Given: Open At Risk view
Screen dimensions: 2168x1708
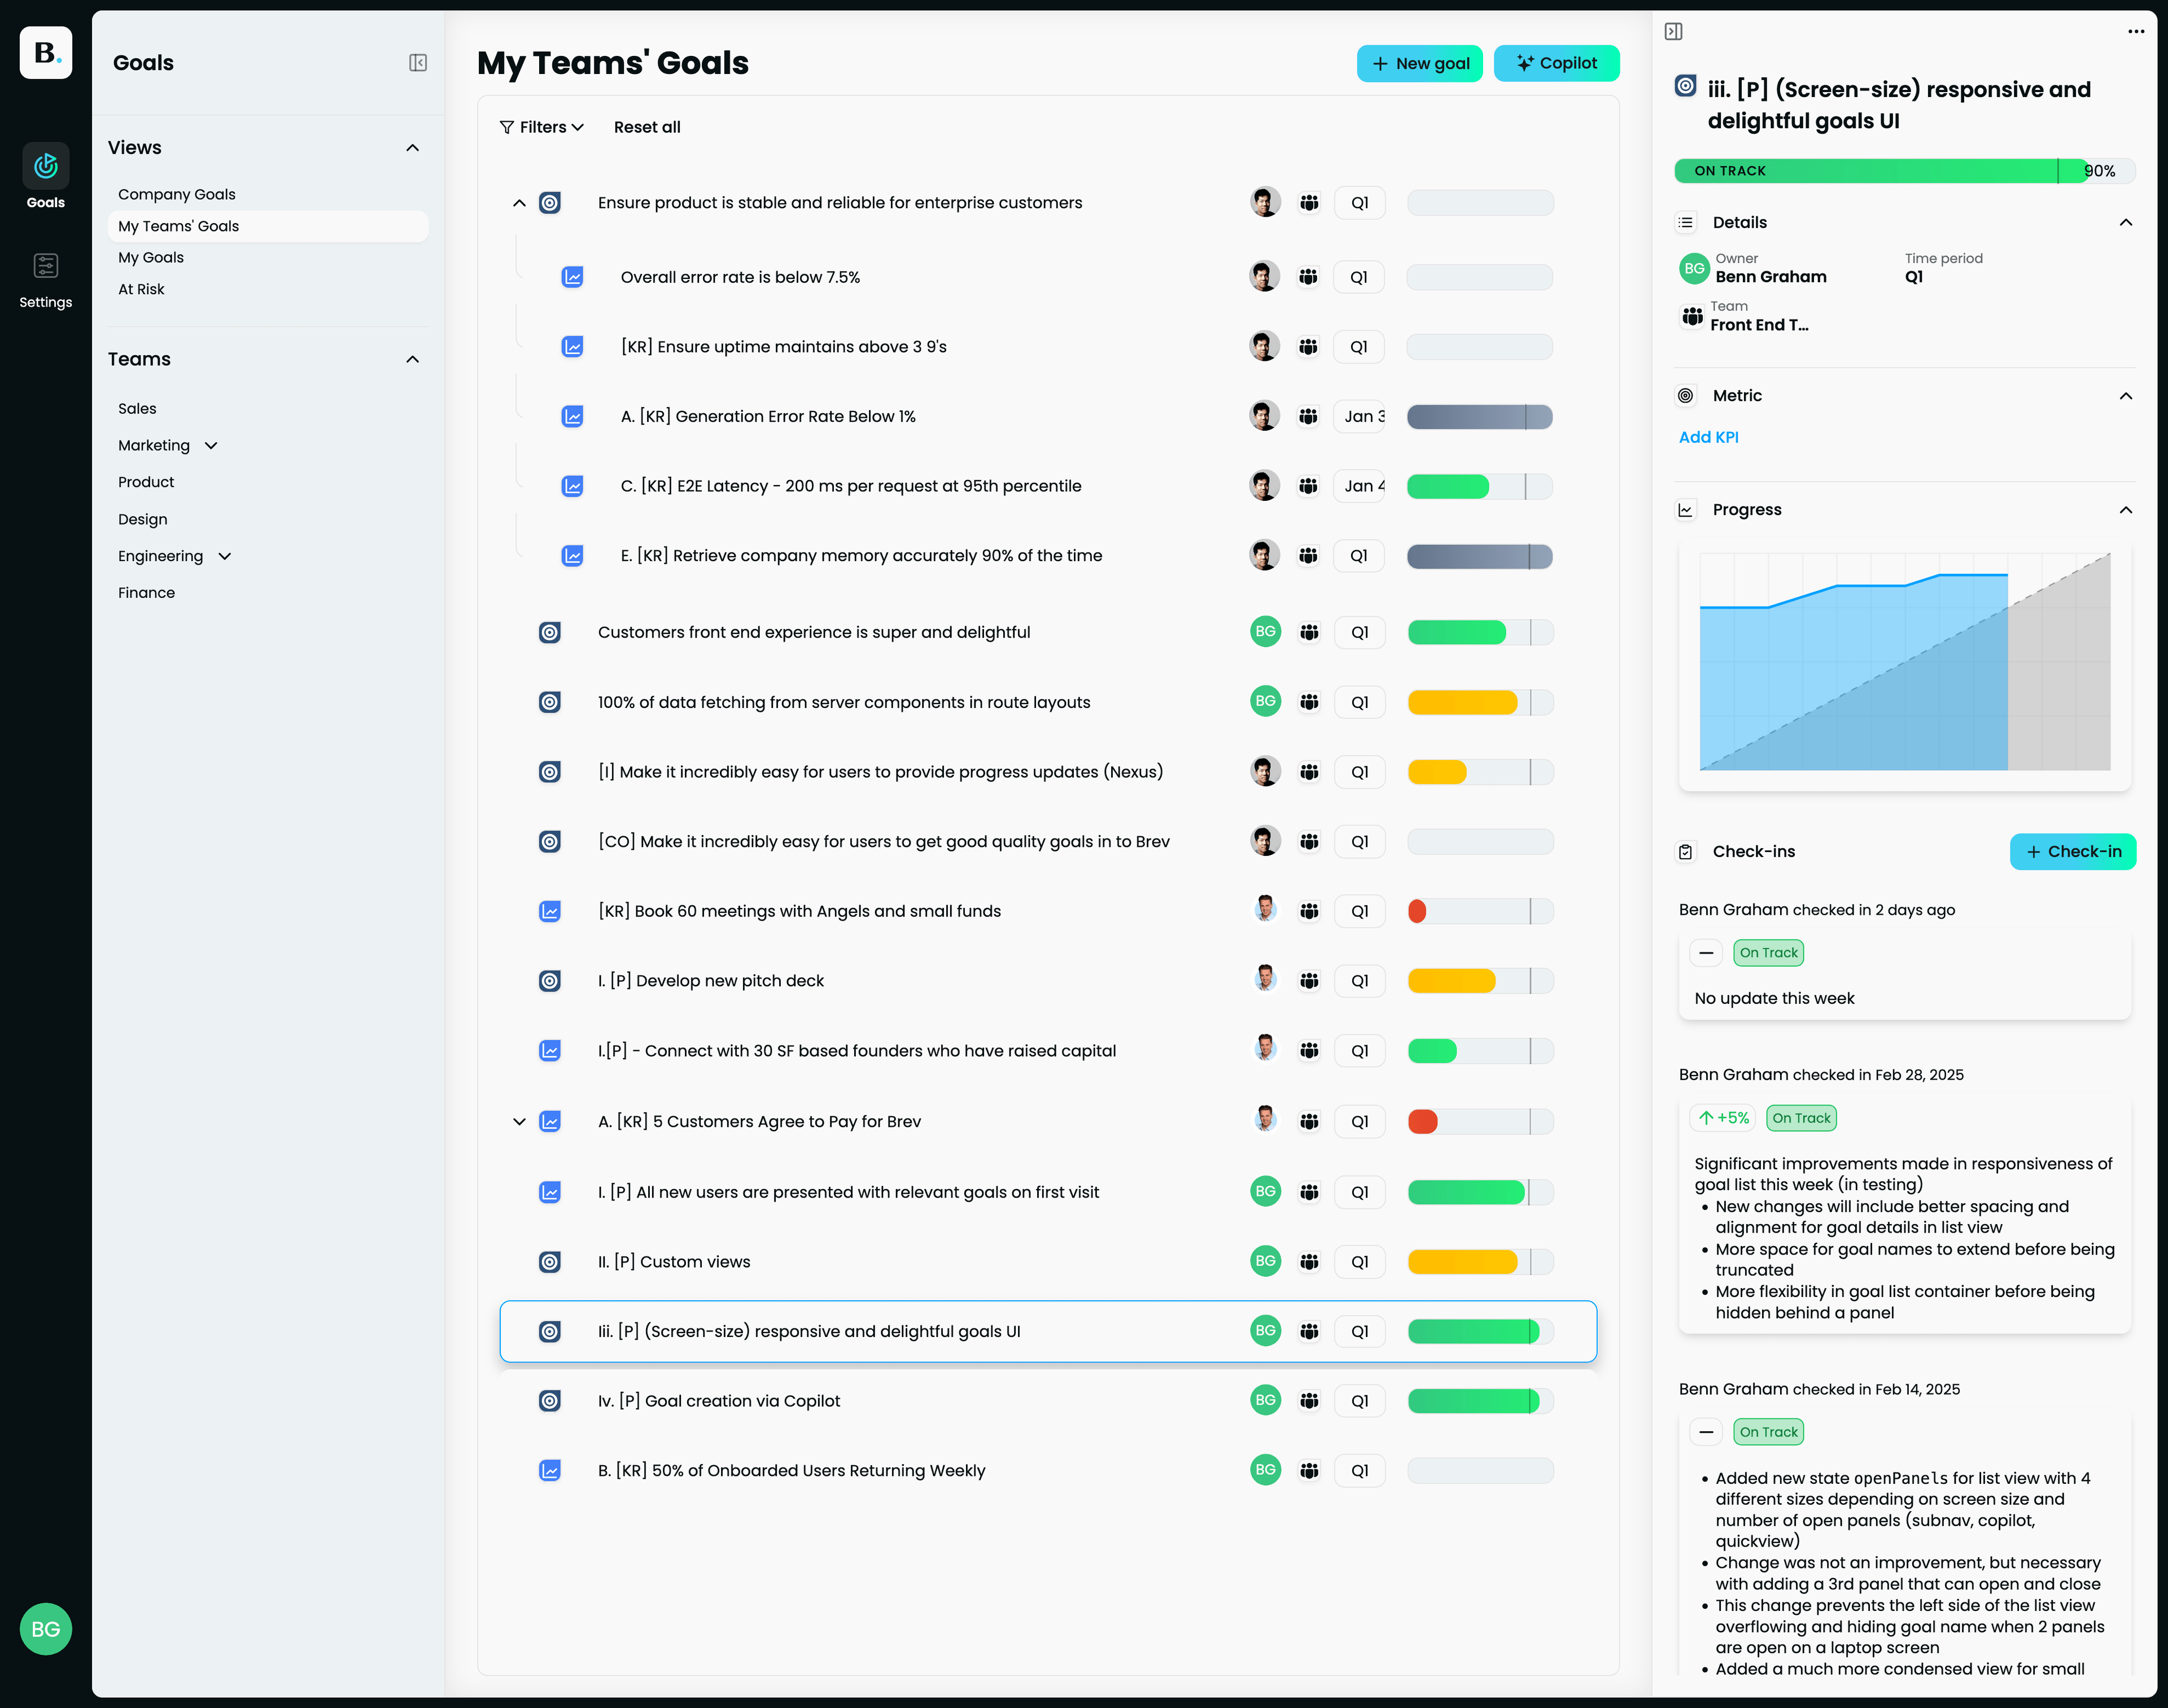Looking at the screenshot, I should 141,289.
